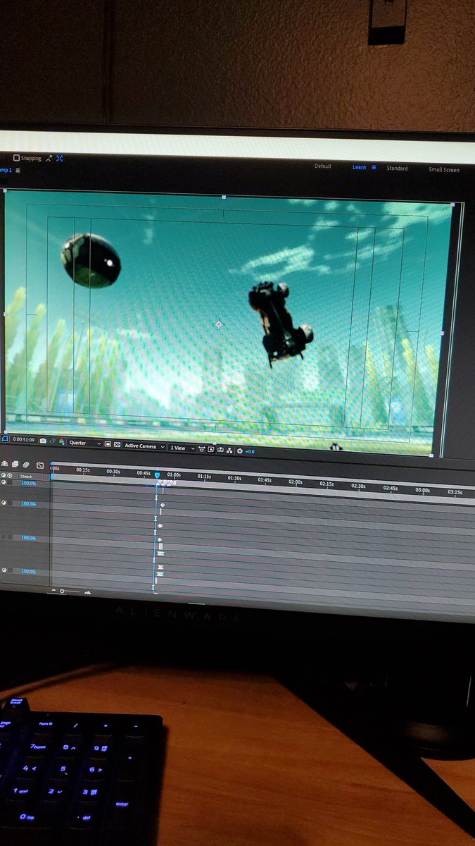Click the blue Always Preview This View icon
This screenshot has height=846, width=475.
click(4, 440)
